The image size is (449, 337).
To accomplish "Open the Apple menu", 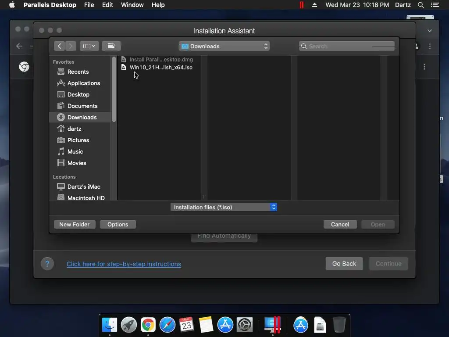I will [12, 5].
